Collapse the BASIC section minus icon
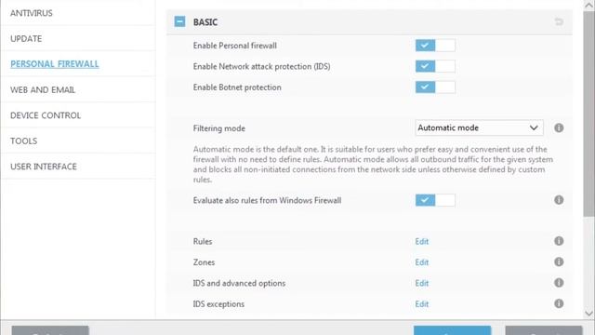The height and width of the screenshot is (335, 595). click(x=179, y=21)
